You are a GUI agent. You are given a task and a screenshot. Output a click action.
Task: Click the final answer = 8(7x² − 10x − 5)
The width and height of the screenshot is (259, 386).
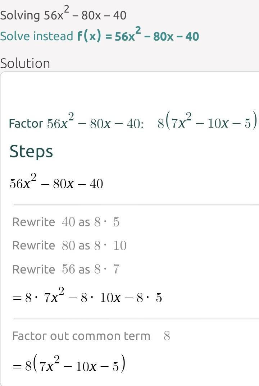(69, 366)
